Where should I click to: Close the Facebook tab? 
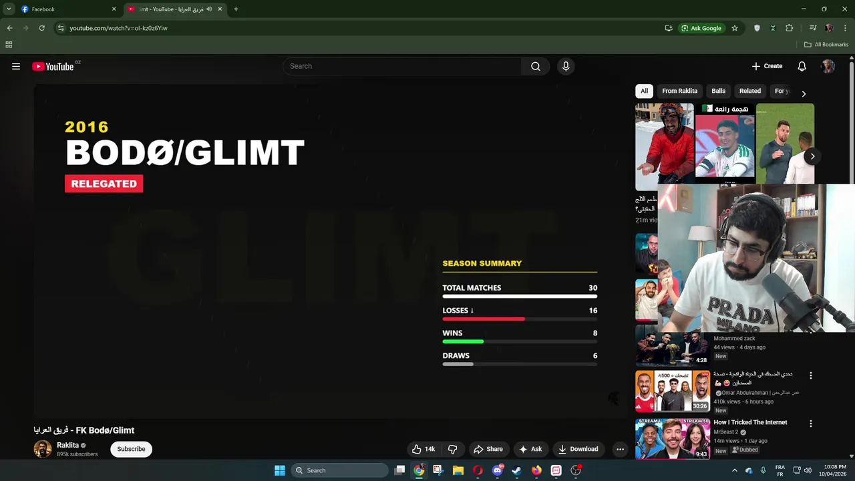(114, 9)
